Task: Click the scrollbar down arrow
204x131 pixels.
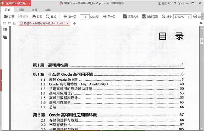Action: pyautogui.click(x=202, y=128)
